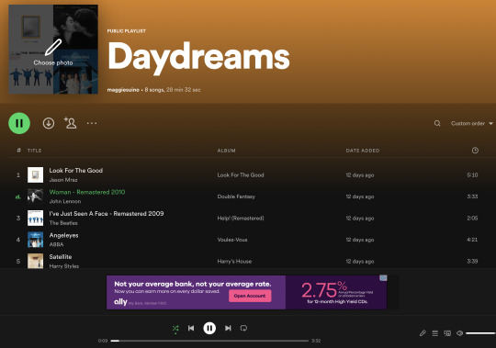Click the 5:10 duration of first track

pyautogui.click(x=472, y=175)
